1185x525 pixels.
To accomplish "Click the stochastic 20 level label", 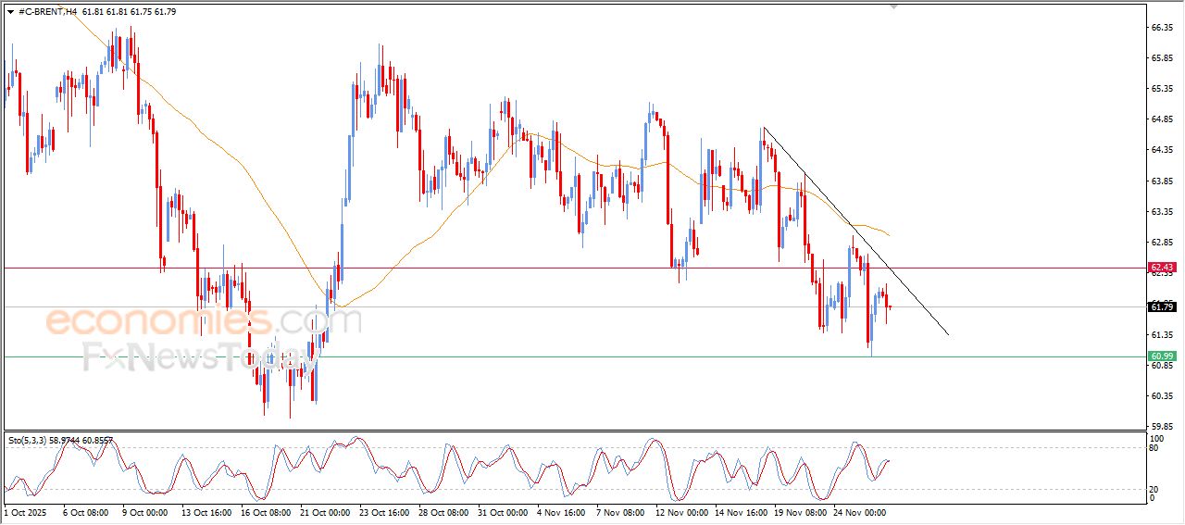I will tap(1154, 488).
